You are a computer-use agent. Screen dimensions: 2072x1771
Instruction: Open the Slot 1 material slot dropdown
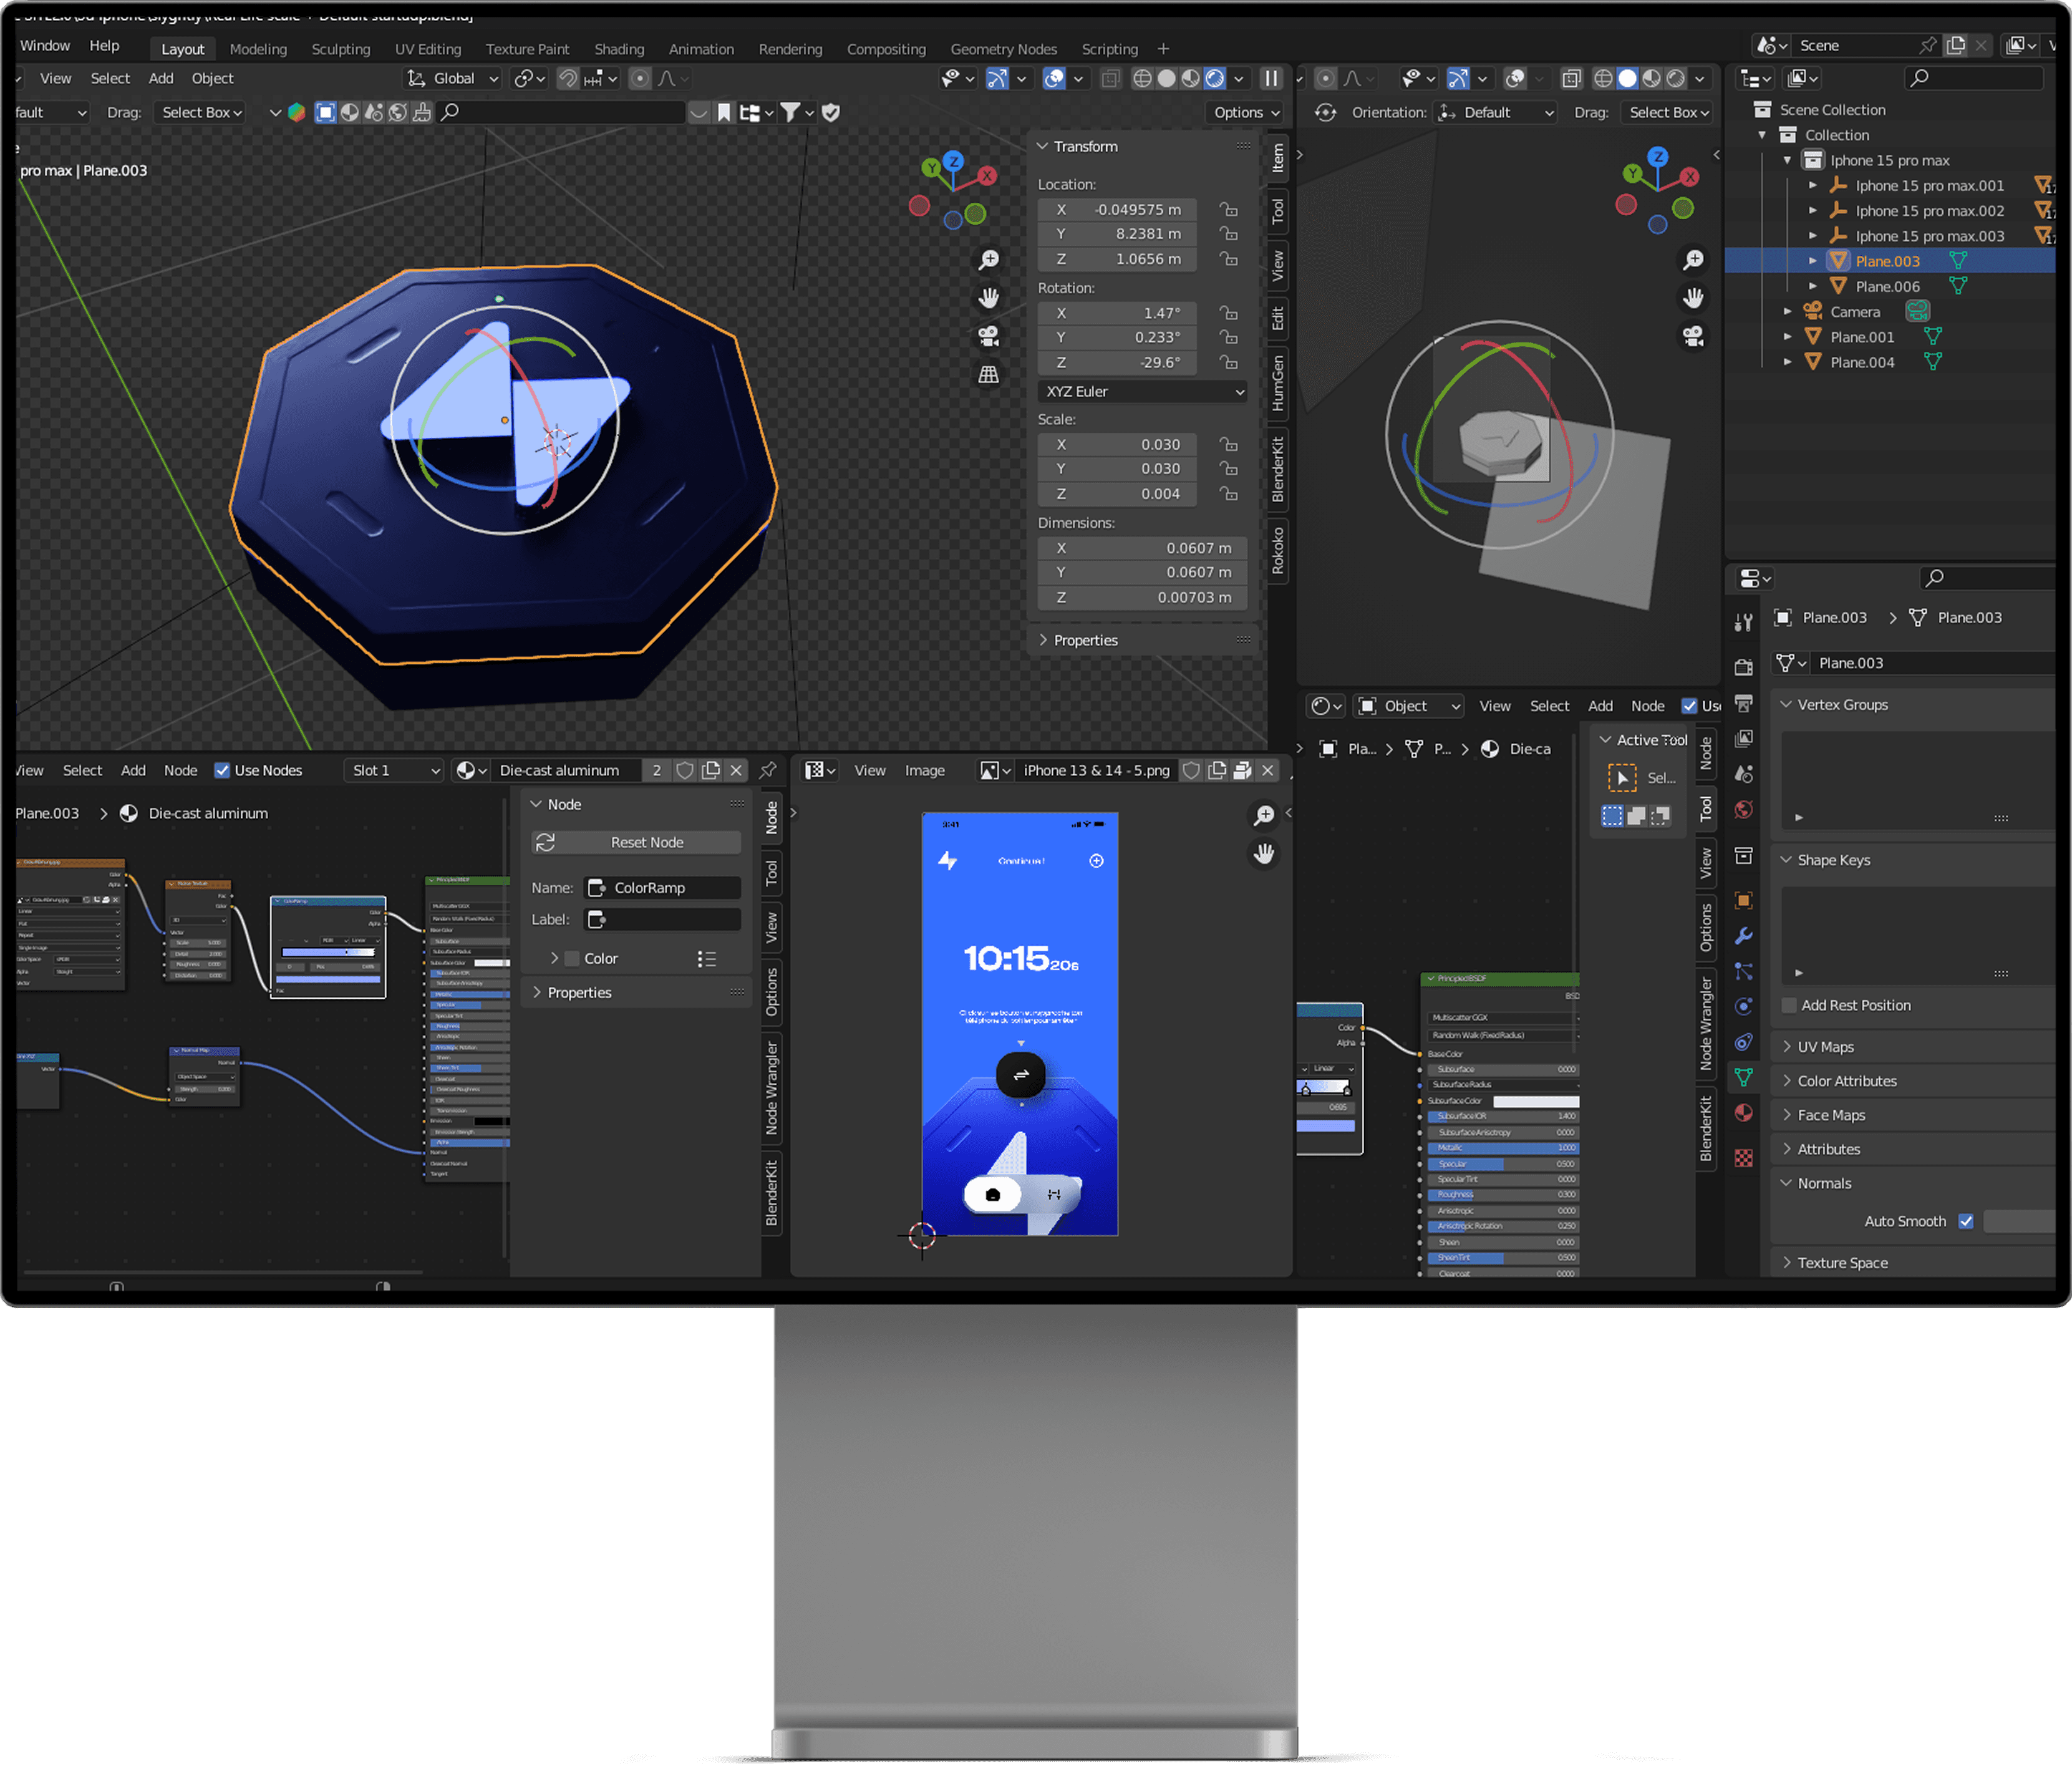pos(394,770)
